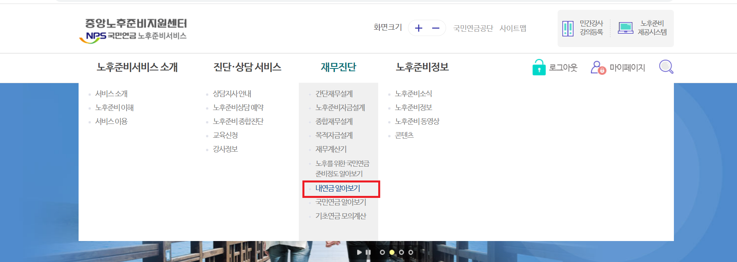Screen dimensions: 737x262
Task: Open 마이페이지 user icon
Action: pyautogui.click(x=598, y=68)
